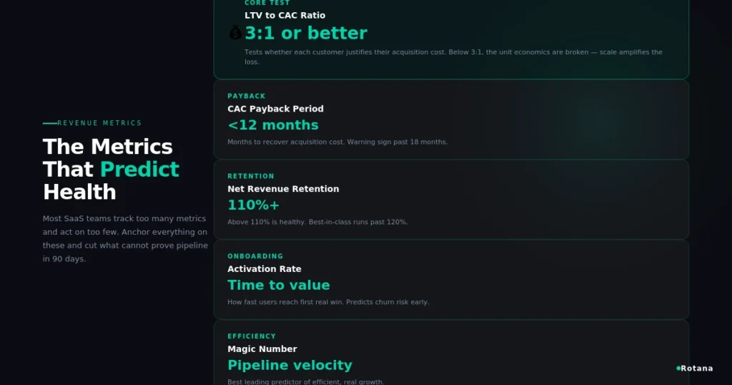Select the ONBOARDING category label
The image size is (732, 385).
click(255, 256)
